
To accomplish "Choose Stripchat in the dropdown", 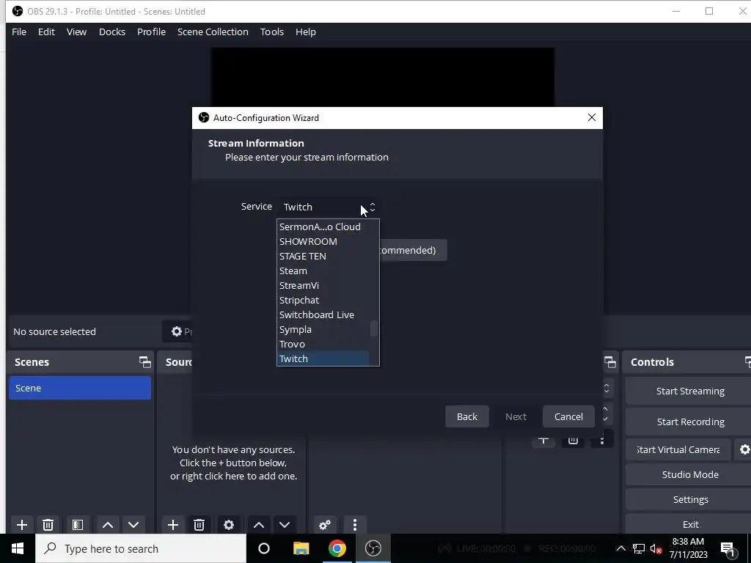I will tap(323, 300).
